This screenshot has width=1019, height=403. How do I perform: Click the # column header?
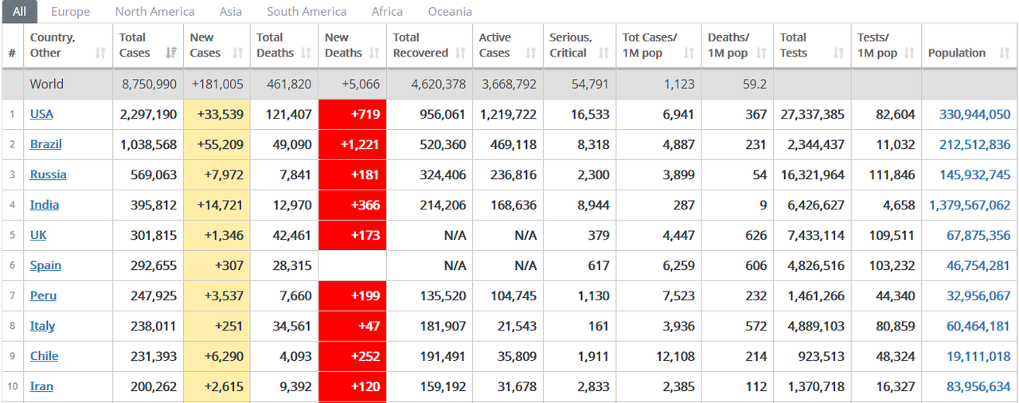[12, 45]
